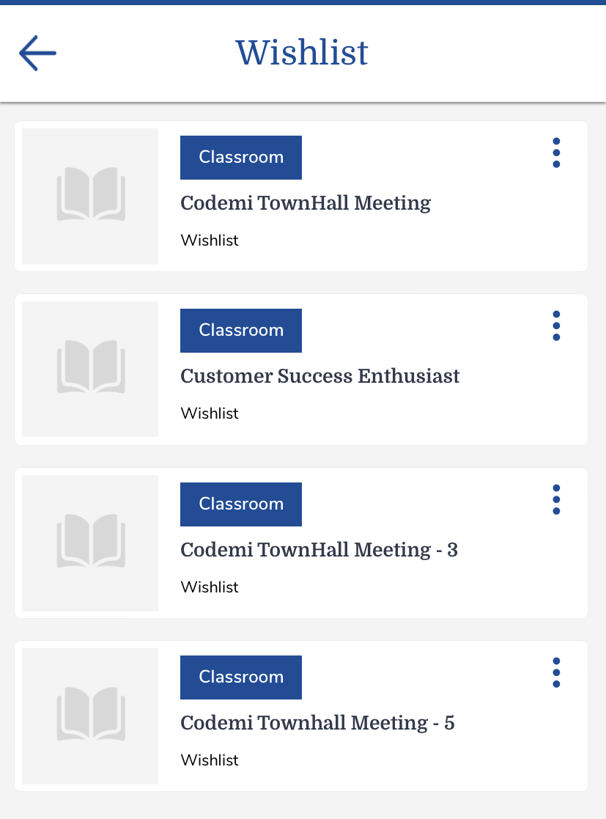The image size is (606, 819).
Task: Open the Customer Success Enthusiast title
Action: tap(320, 376)
